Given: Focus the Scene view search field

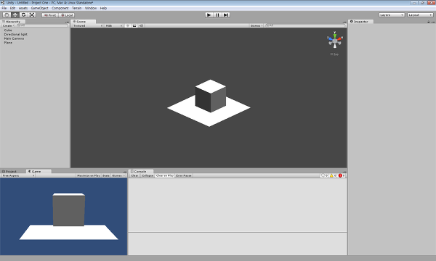Looking at the screenshot, I should (x=305, y=25).
